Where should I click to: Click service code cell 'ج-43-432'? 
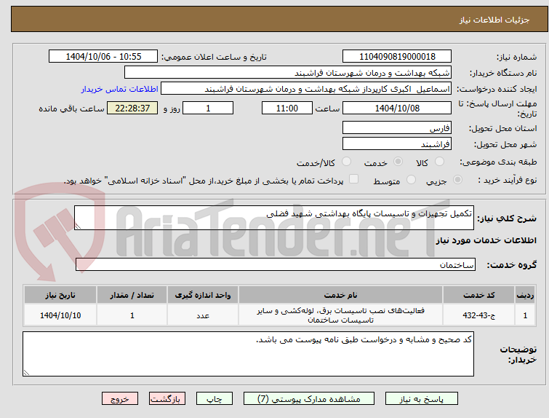(478, 315)
